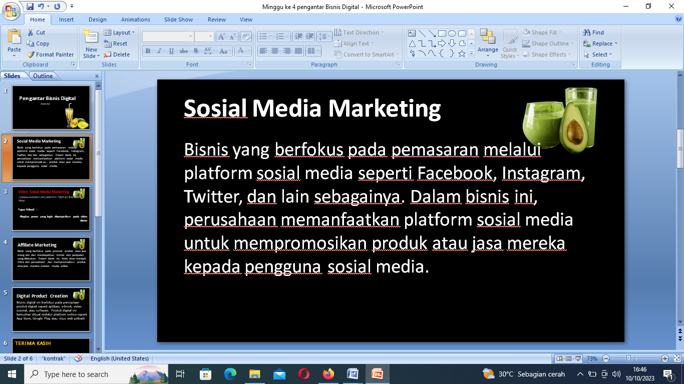Switch to the Animations ribbon tab
This screenshot has width=684, height=384.
135,19
